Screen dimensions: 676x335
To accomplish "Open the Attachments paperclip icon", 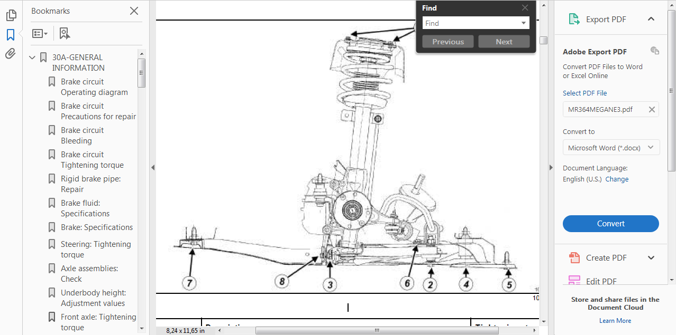I will pos(11,54).
